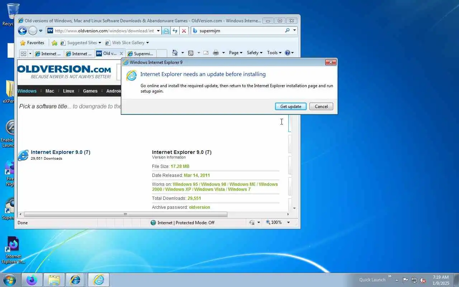Open the zoom level 100% control
This screenshot has width=459, height=287.
(x=274, y=222)
